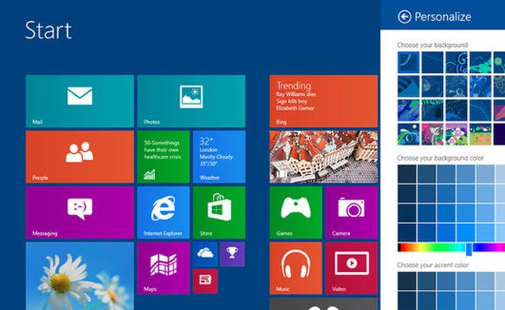Open the Video tile
The width and height of the screenshot is (505, 310).
(x=351, y=268)
